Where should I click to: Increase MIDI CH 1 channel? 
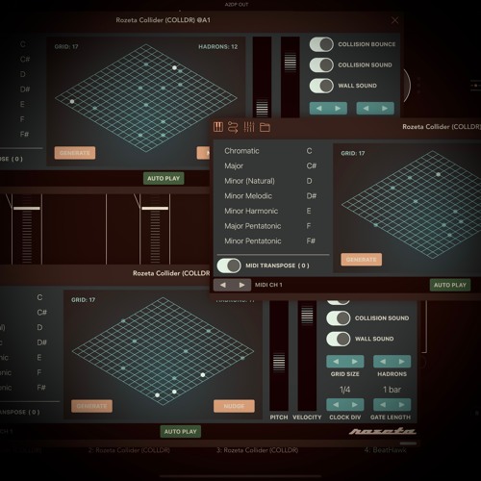241,285
